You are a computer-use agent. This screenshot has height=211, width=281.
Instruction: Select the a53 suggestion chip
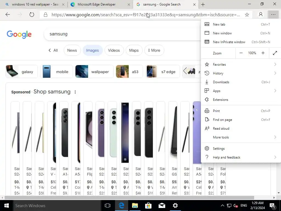coord(130,72)
